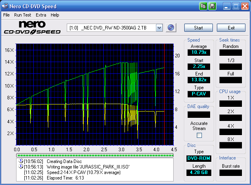This screenshot has height=185, width=251.
Task: Click the CPU usage 1X field
Action: pos(231,104)
